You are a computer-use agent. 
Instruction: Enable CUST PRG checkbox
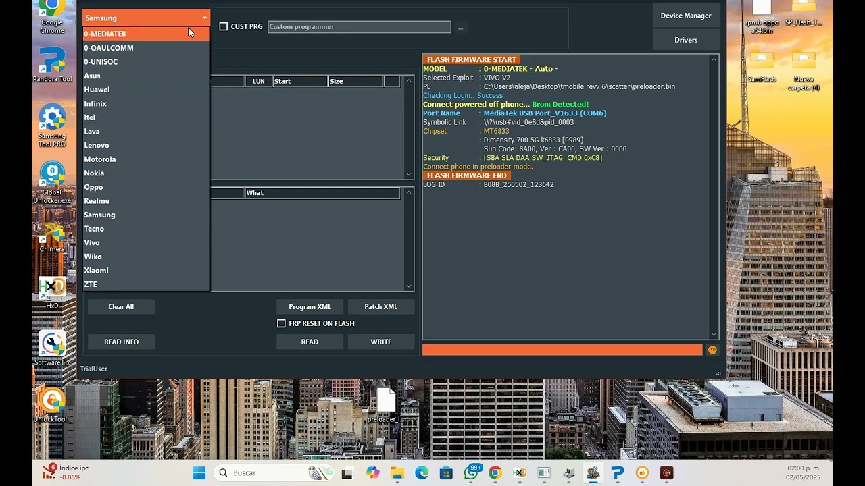point(224,27)
